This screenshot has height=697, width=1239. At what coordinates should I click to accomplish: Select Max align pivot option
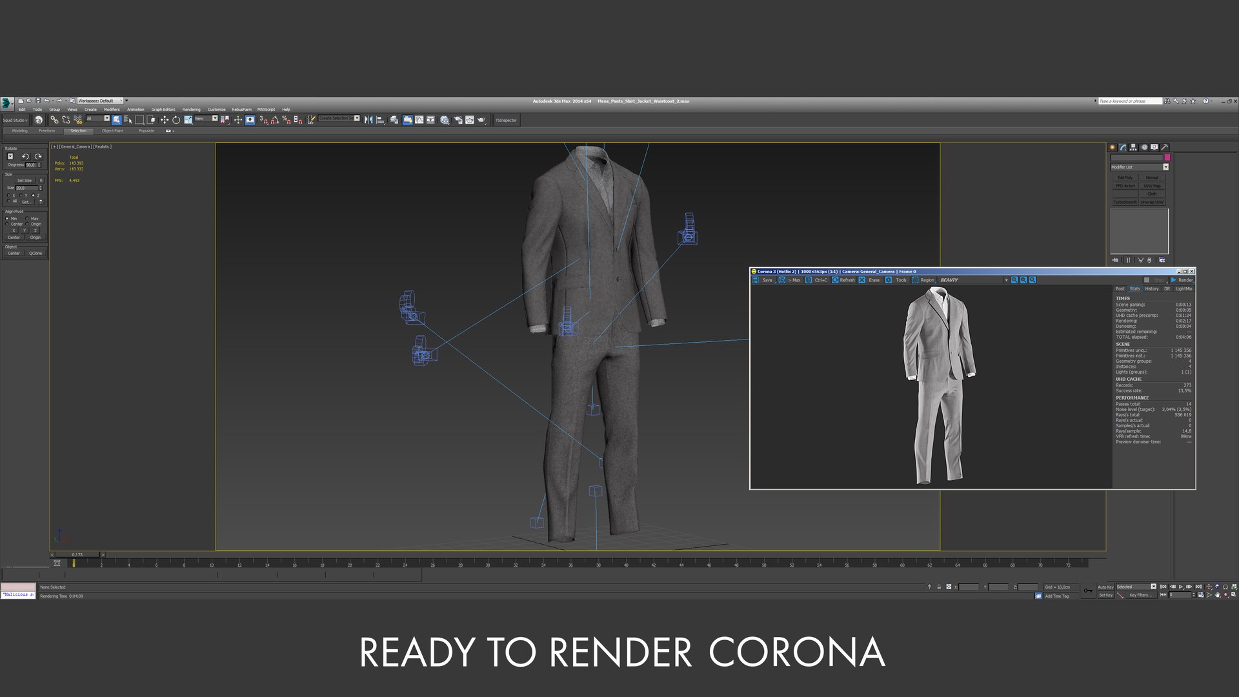pos(27,218)
